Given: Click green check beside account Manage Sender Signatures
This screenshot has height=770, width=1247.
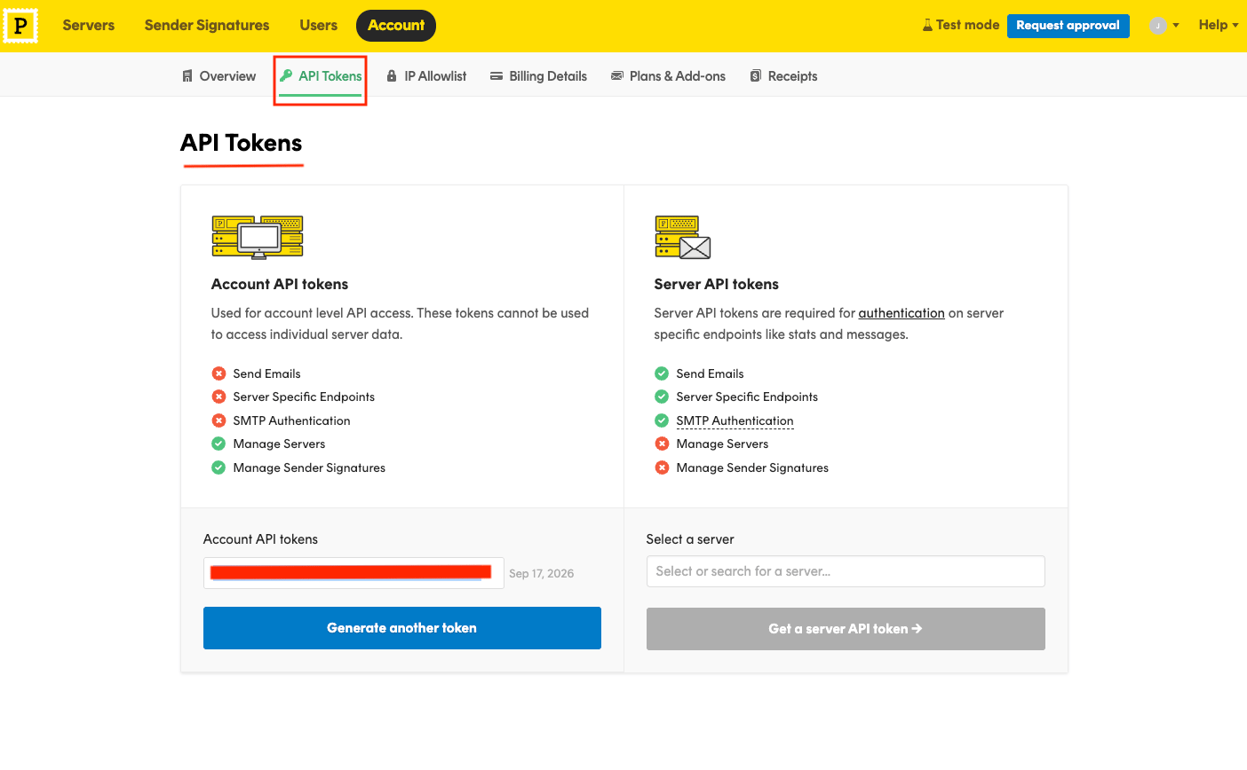Looking at the screenshot, I should [x=218, y=467].
